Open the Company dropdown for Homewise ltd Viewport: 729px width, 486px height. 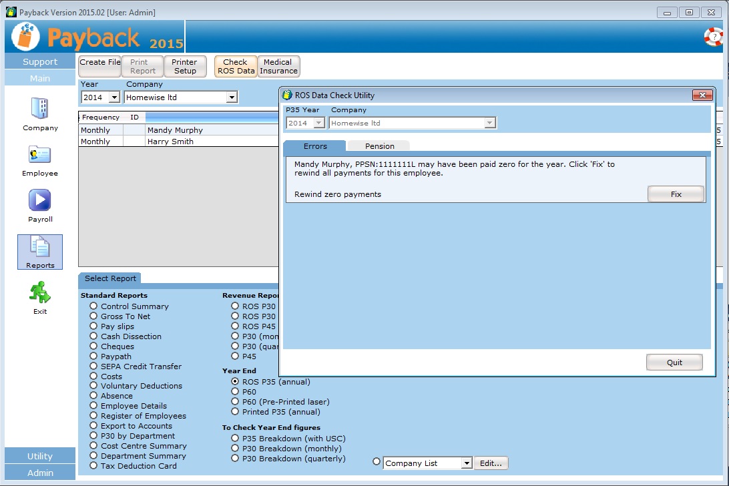tap(232, 97)
